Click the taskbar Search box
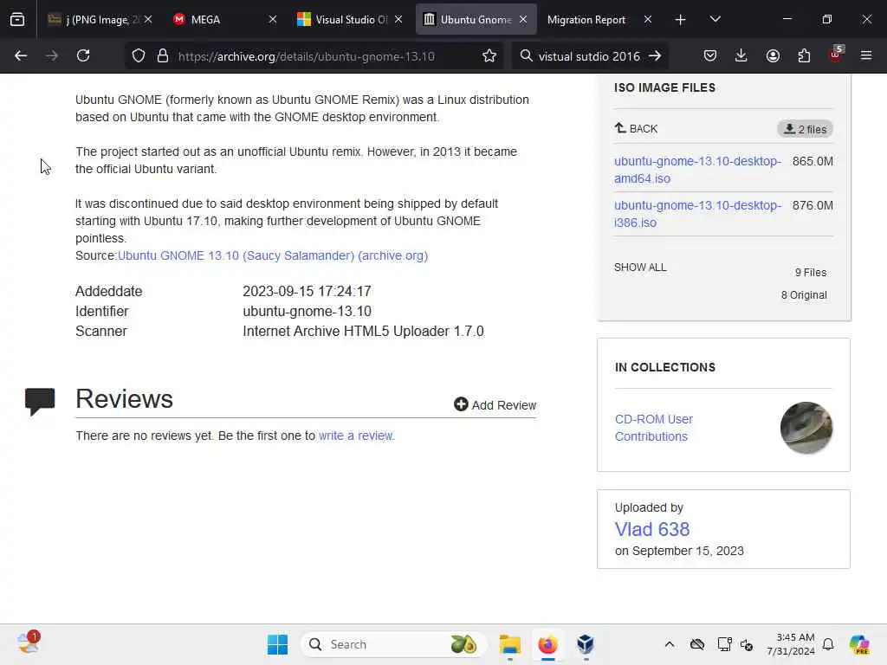This screenshot has height=665, width=887. pos(394,644)
